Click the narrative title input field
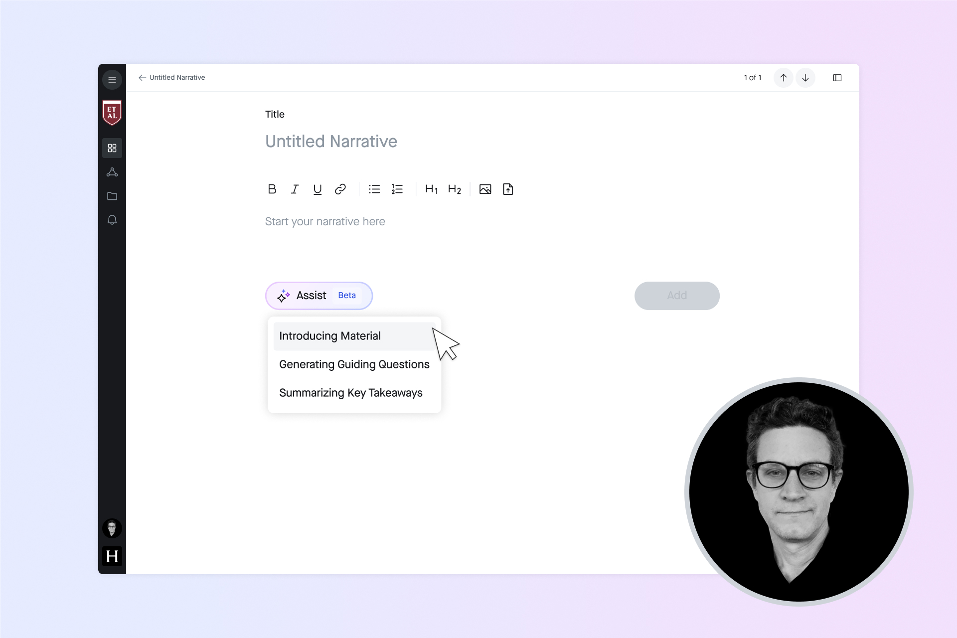Screen dimensions: 957x638 (x=331, y=142)
